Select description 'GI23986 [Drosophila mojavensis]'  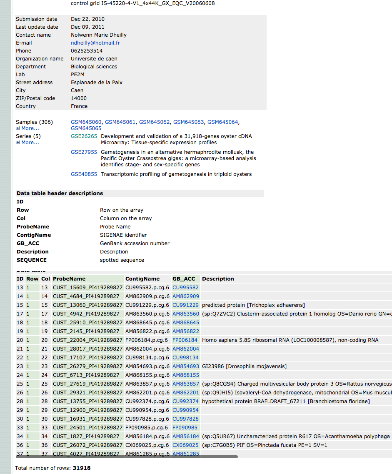[244, 366]
